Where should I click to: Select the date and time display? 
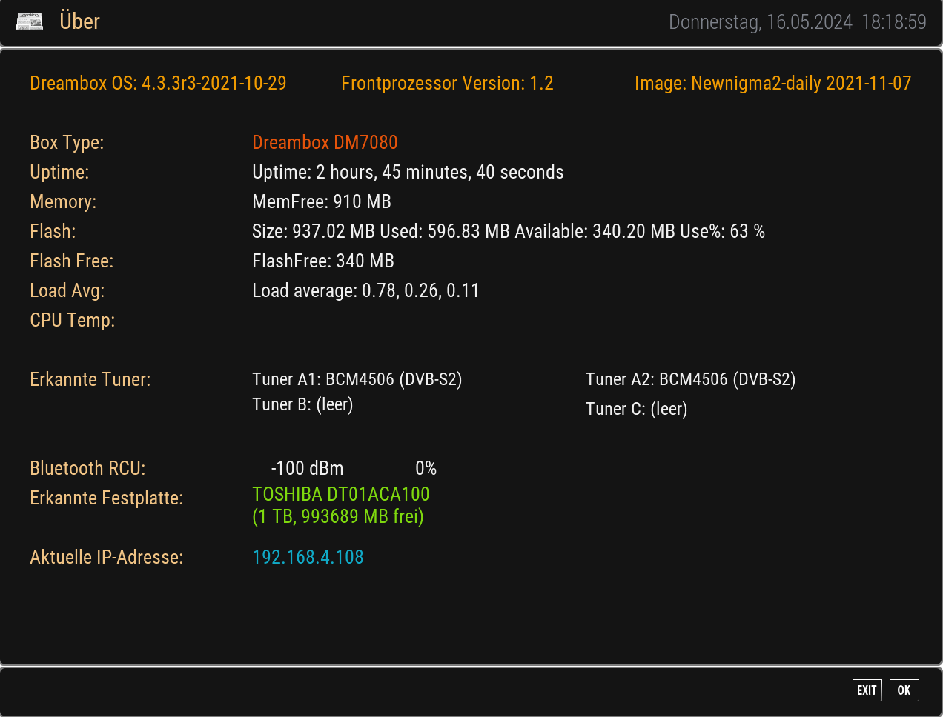797,22
